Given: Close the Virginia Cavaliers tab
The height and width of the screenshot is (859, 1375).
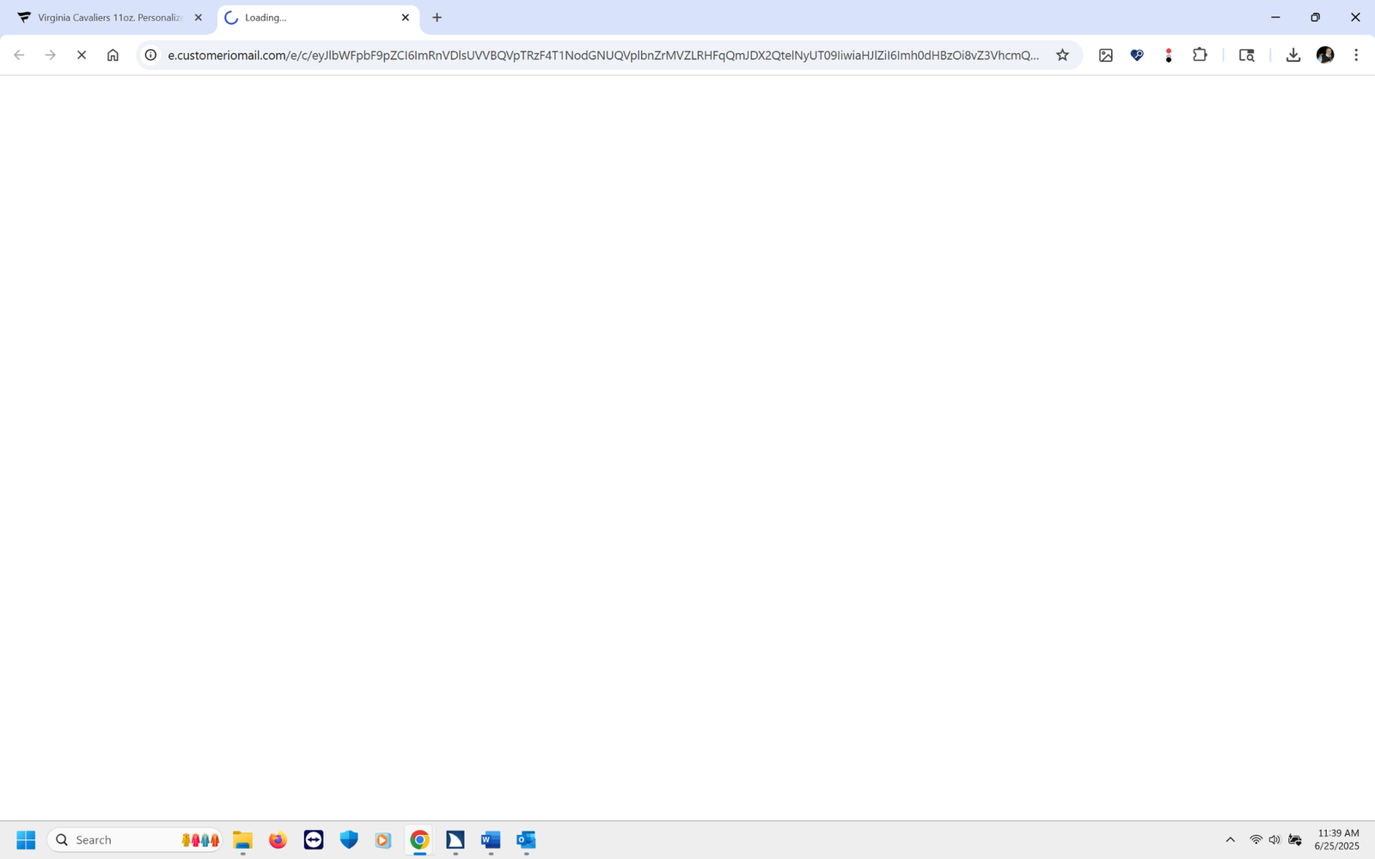Looking at the screenshot, I should pyautogui.click(x=199, y=17).
